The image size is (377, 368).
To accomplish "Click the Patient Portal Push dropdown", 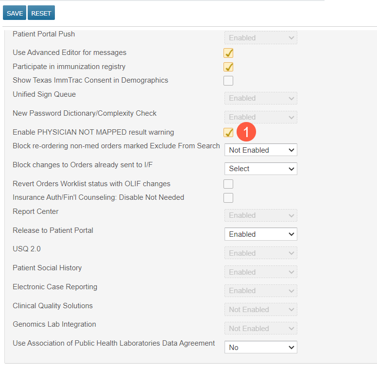I will (260, 38).
